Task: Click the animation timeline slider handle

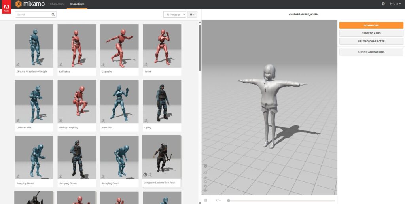Action: [229, 200]
